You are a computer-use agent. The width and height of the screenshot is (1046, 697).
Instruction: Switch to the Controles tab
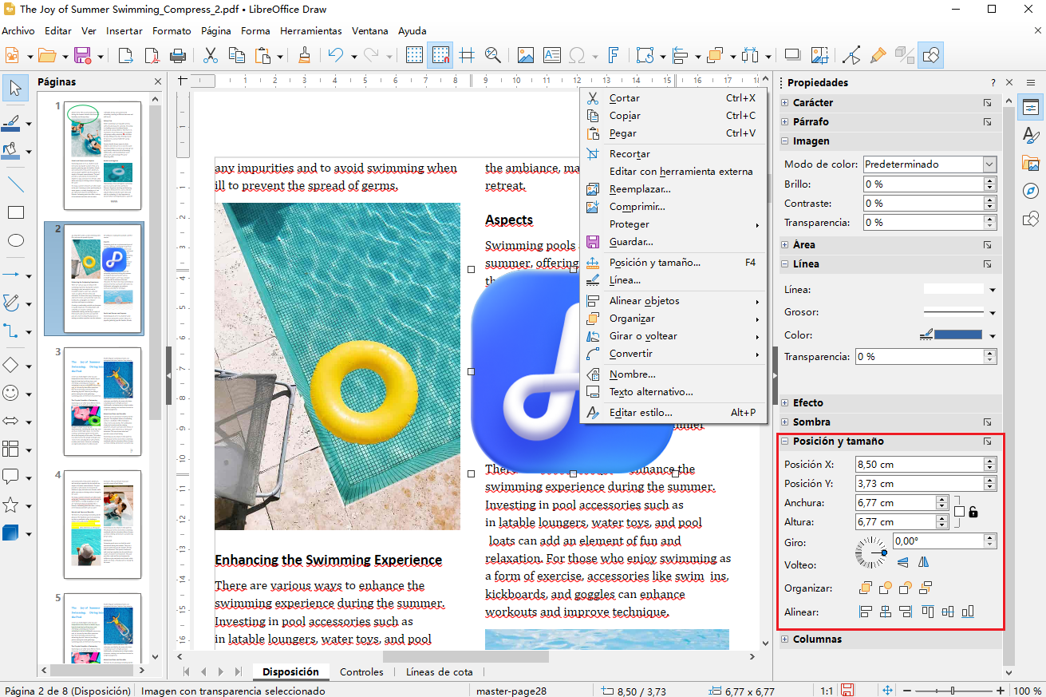pyautogui.click(x=361, y=671)
